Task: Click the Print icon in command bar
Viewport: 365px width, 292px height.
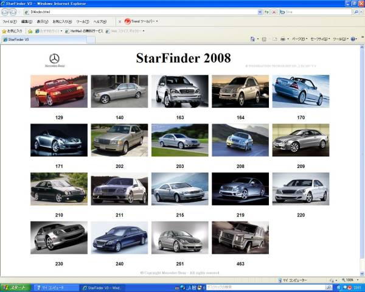Action: [x=283, y=39]
